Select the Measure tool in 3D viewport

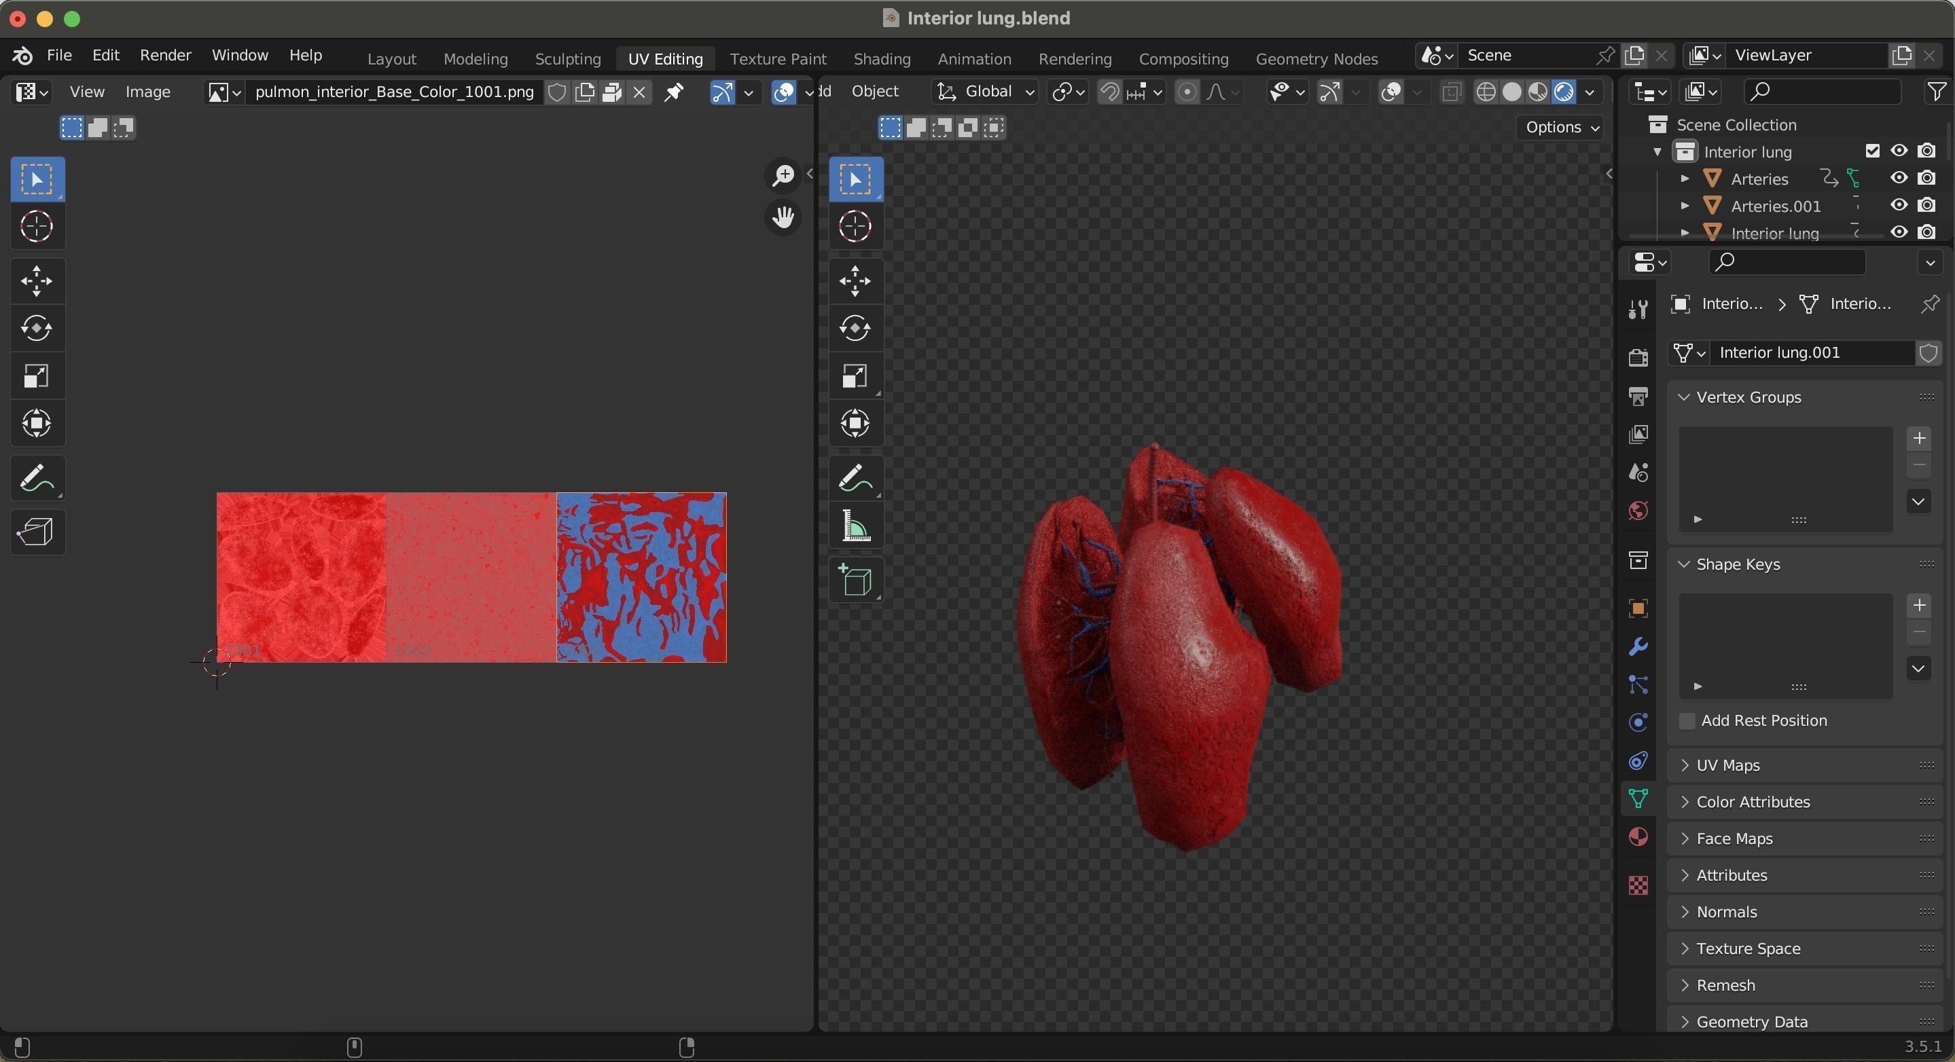tap(856, 526)
